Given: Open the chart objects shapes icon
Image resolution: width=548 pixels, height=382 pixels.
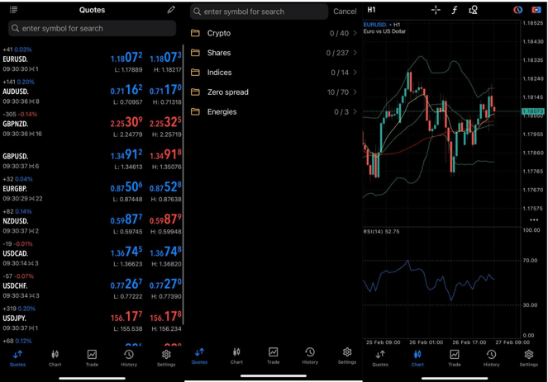Looking at the screenshot, I should [x=473, y=10].
